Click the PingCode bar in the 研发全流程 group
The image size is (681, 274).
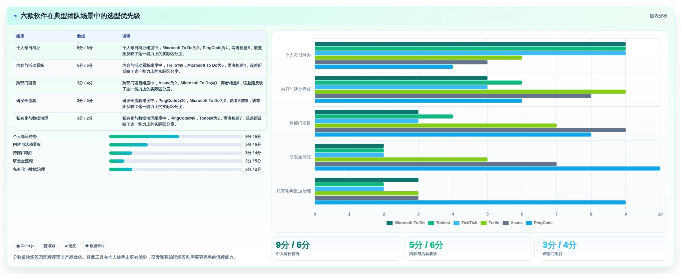(x=487, y=169)
